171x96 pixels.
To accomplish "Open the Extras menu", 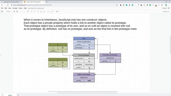I will pyautogui.click(x=20, y=8).
